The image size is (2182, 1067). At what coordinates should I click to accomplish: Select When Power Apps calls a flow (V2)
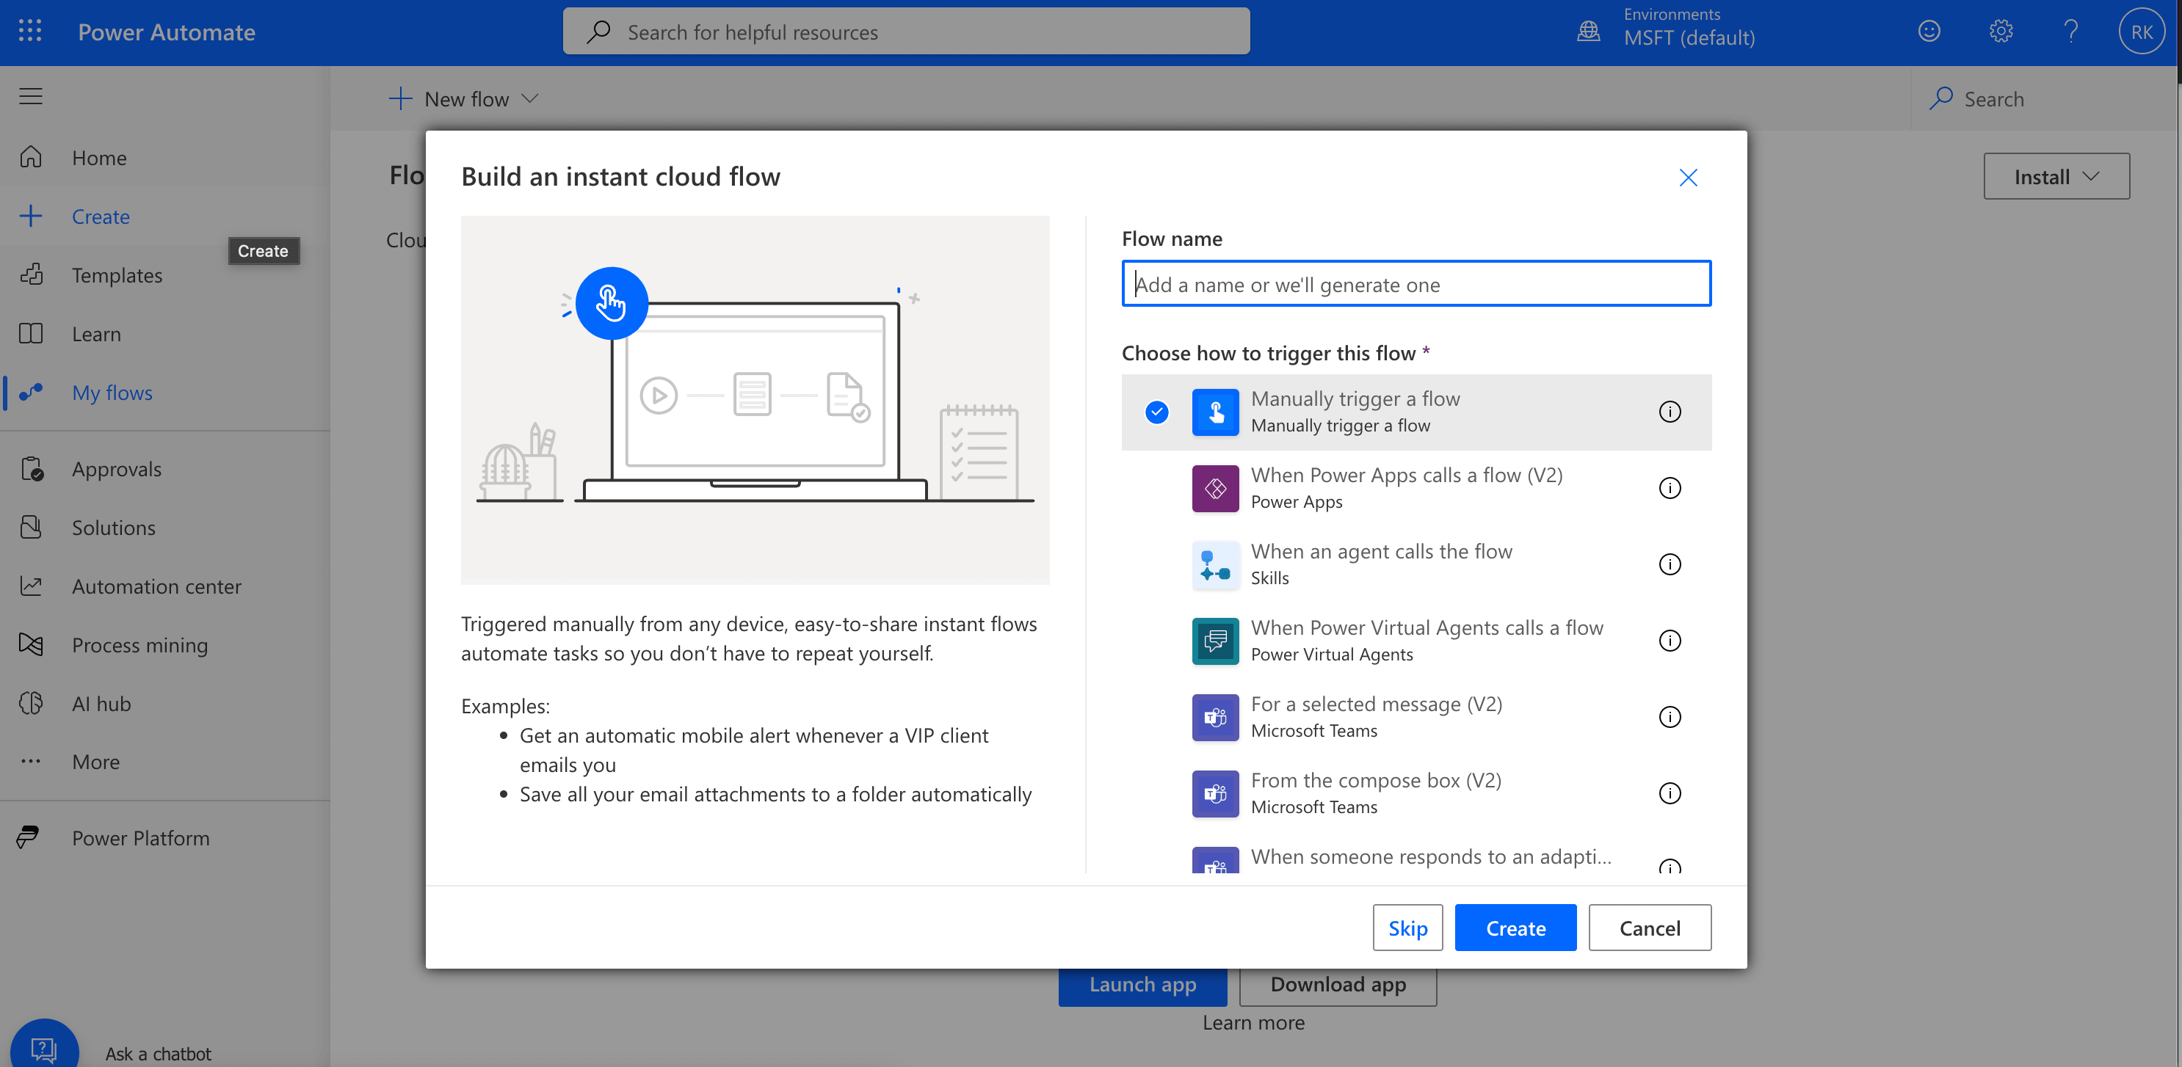point(1416,488)
